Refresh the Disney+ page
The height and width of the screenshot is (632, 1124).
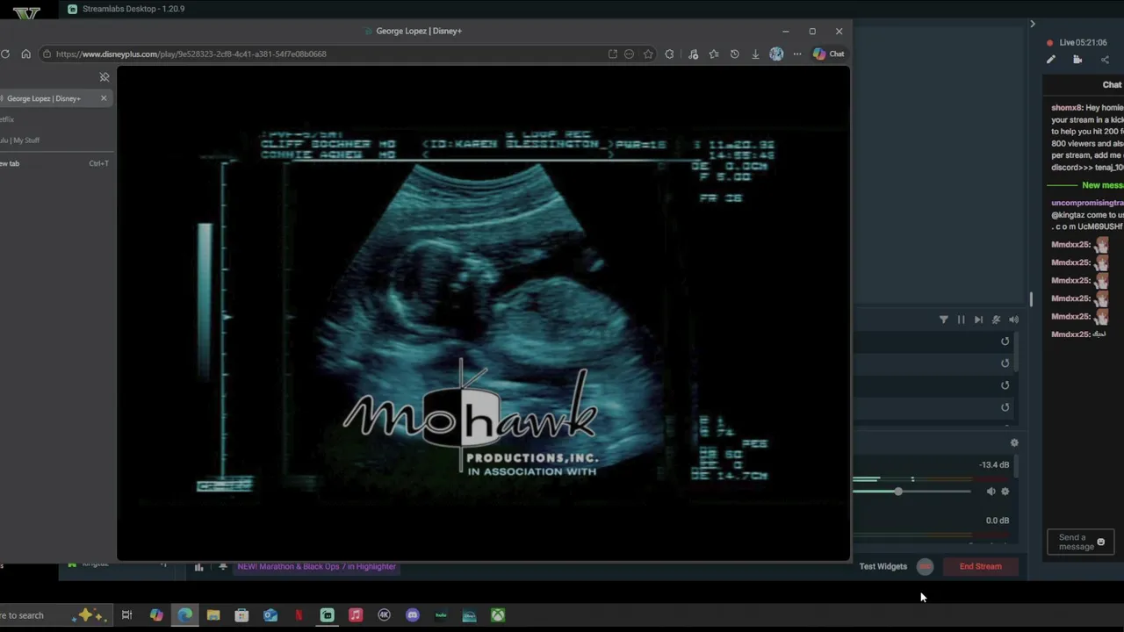click(x=5, y=54)
